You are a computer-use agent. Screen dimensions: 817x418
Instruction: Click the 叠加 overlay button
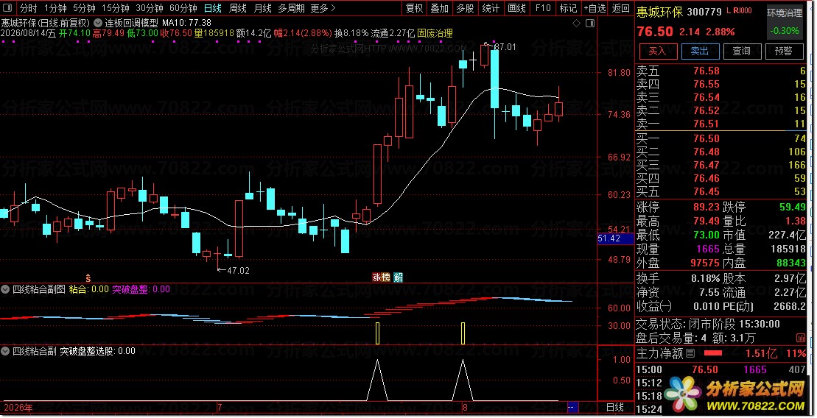[x=439, y=8]
